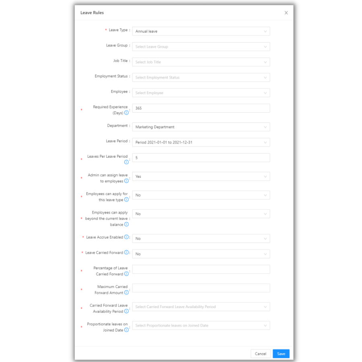
Task: Open the Leave Type dropdown showing Annual leave
Action: [201, 31]
